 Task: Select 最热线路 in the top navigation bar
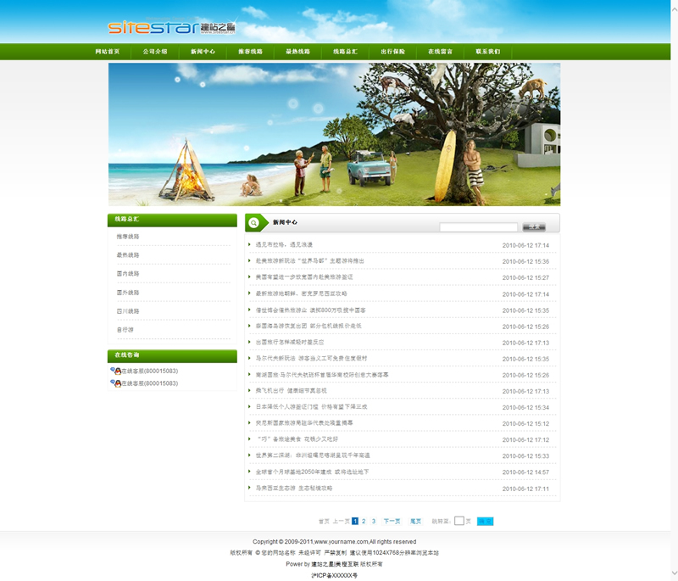tap(297, 52)
